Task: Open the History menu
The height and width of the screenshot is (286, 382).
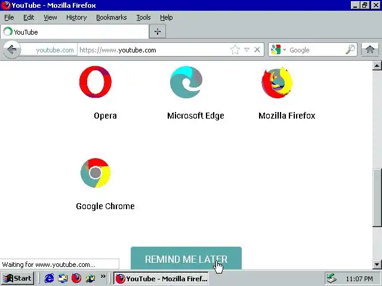Action: (76, 17)
